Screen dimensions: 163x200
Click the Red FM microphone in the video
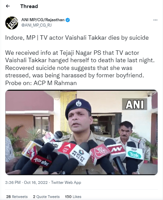[41, 161]
